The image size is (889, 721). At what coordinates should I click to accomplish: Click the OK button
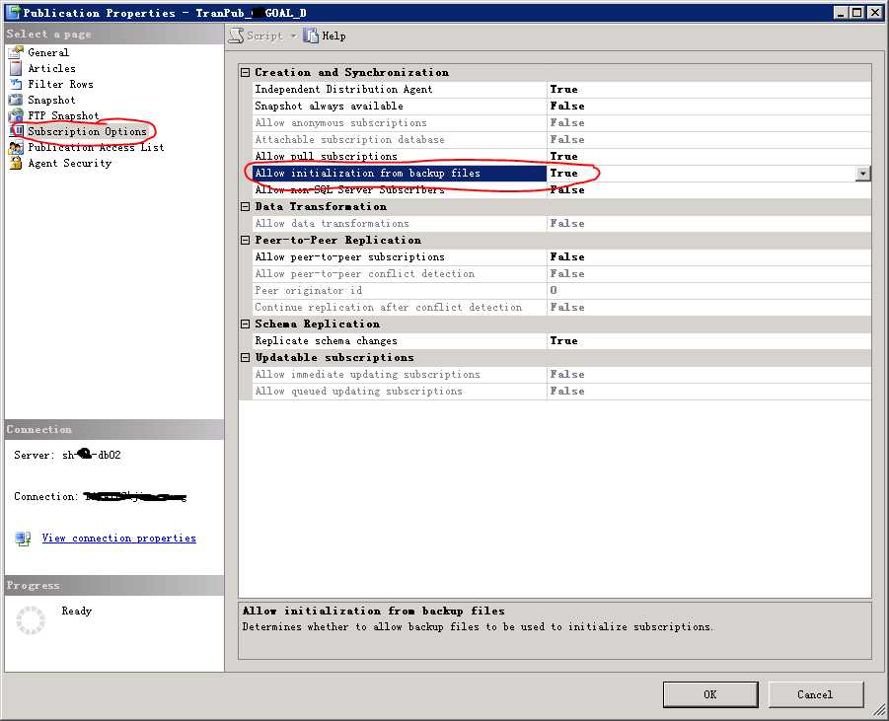(710, 694)
